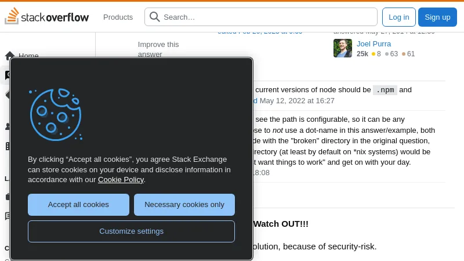Click the search magnifier icon
464x261 pixels.
pos(154,17)
